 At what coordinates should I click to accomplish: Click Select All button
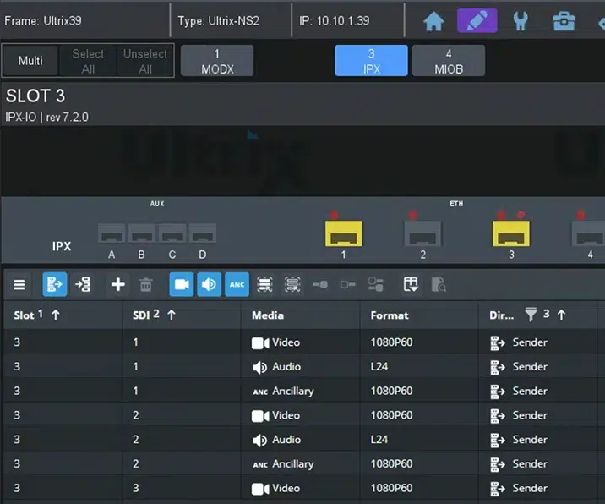click(88, 61)
